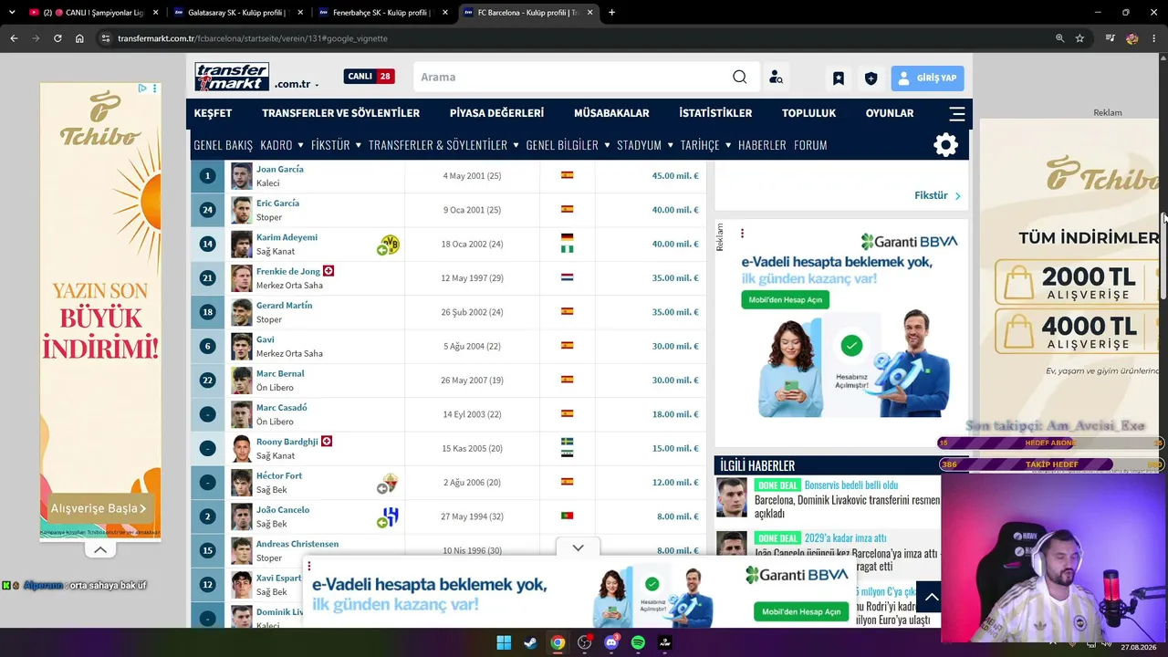Open the İSTATİSTİKLER menu
Viewport: 1168px width, 657px height.
point(715,113)
